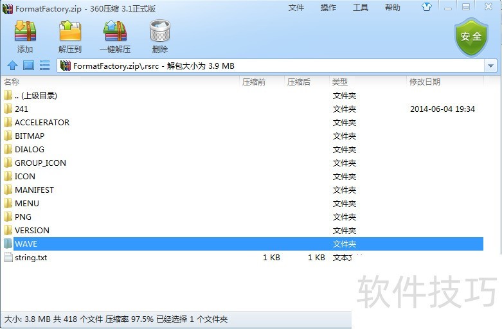502x329 pixels.
Task: Maximize the 360压缩 window
Action: (466, 6)
